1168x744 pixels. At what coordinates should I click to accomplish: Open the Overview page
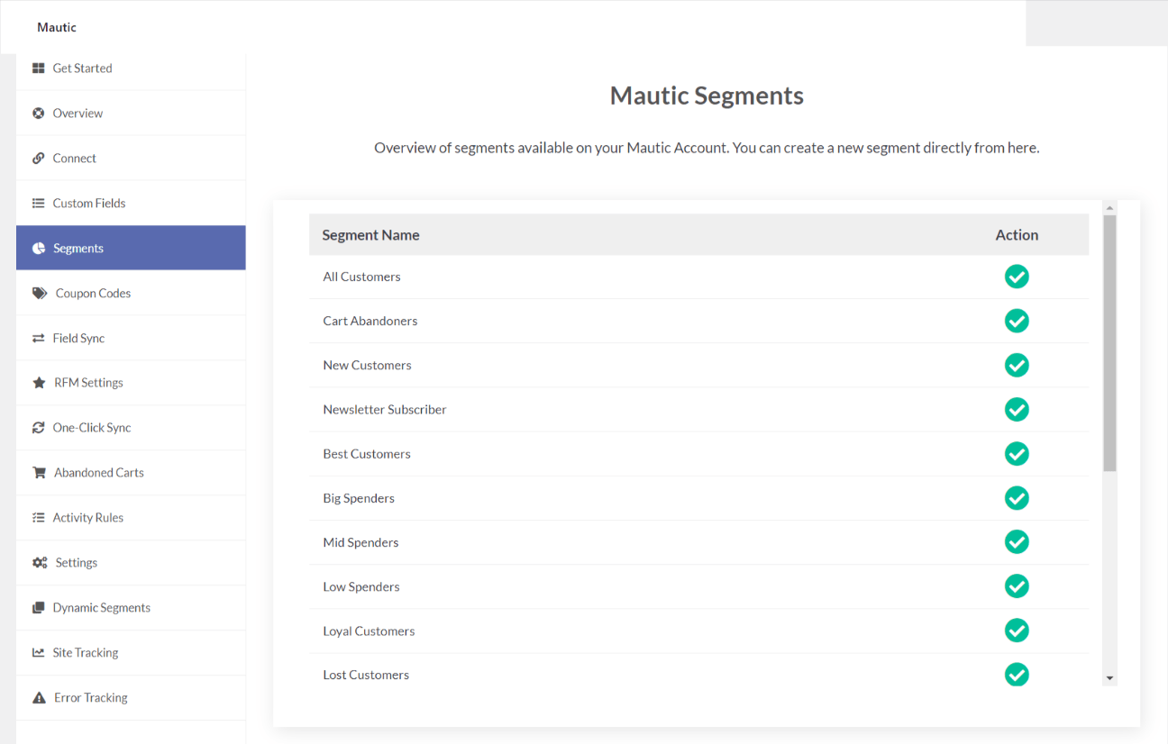(79, 113)
